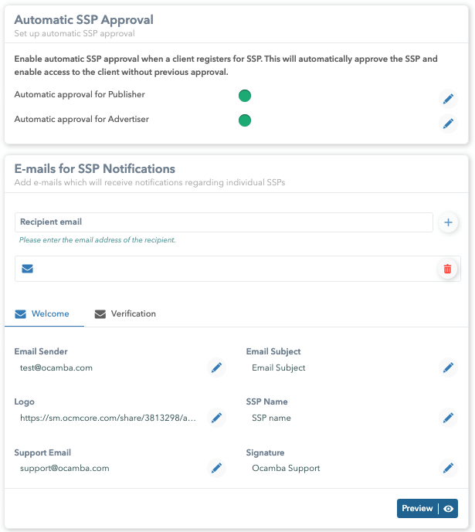Screen dimensions: 475x532
Task: Edit Automatic approval for Publisher setting
Action: tap(448, 99)
